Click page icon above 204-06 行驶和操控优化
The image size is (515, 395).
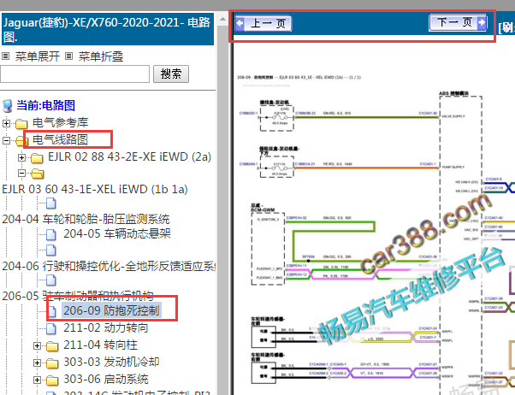click(x=51, y=251)
